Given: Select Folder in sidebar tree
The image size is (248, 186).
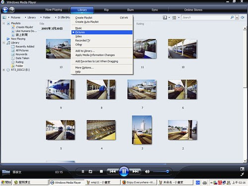Looking at the screenshot, I should tap(19, 66).
